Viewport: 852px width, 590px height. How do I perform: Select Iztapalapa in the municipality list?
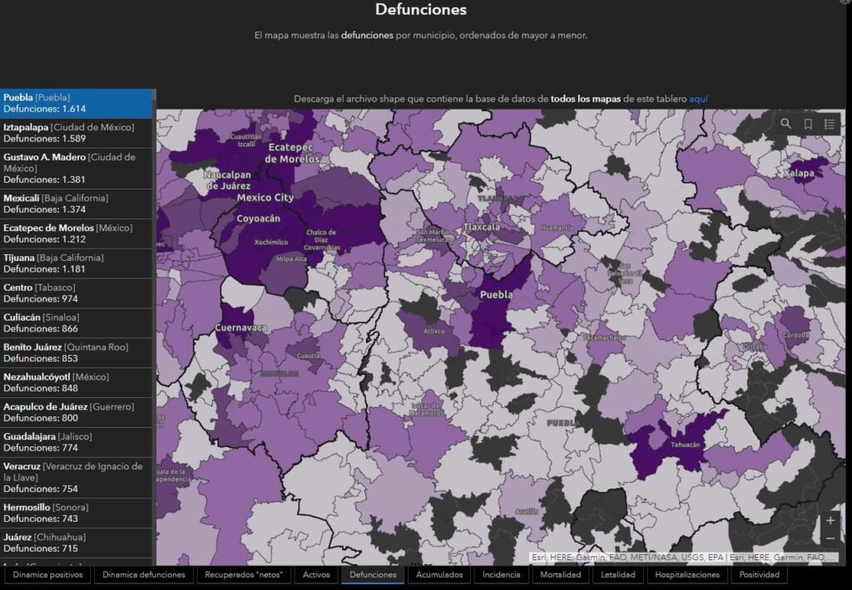pyautogui.click(x=77, y=133)
